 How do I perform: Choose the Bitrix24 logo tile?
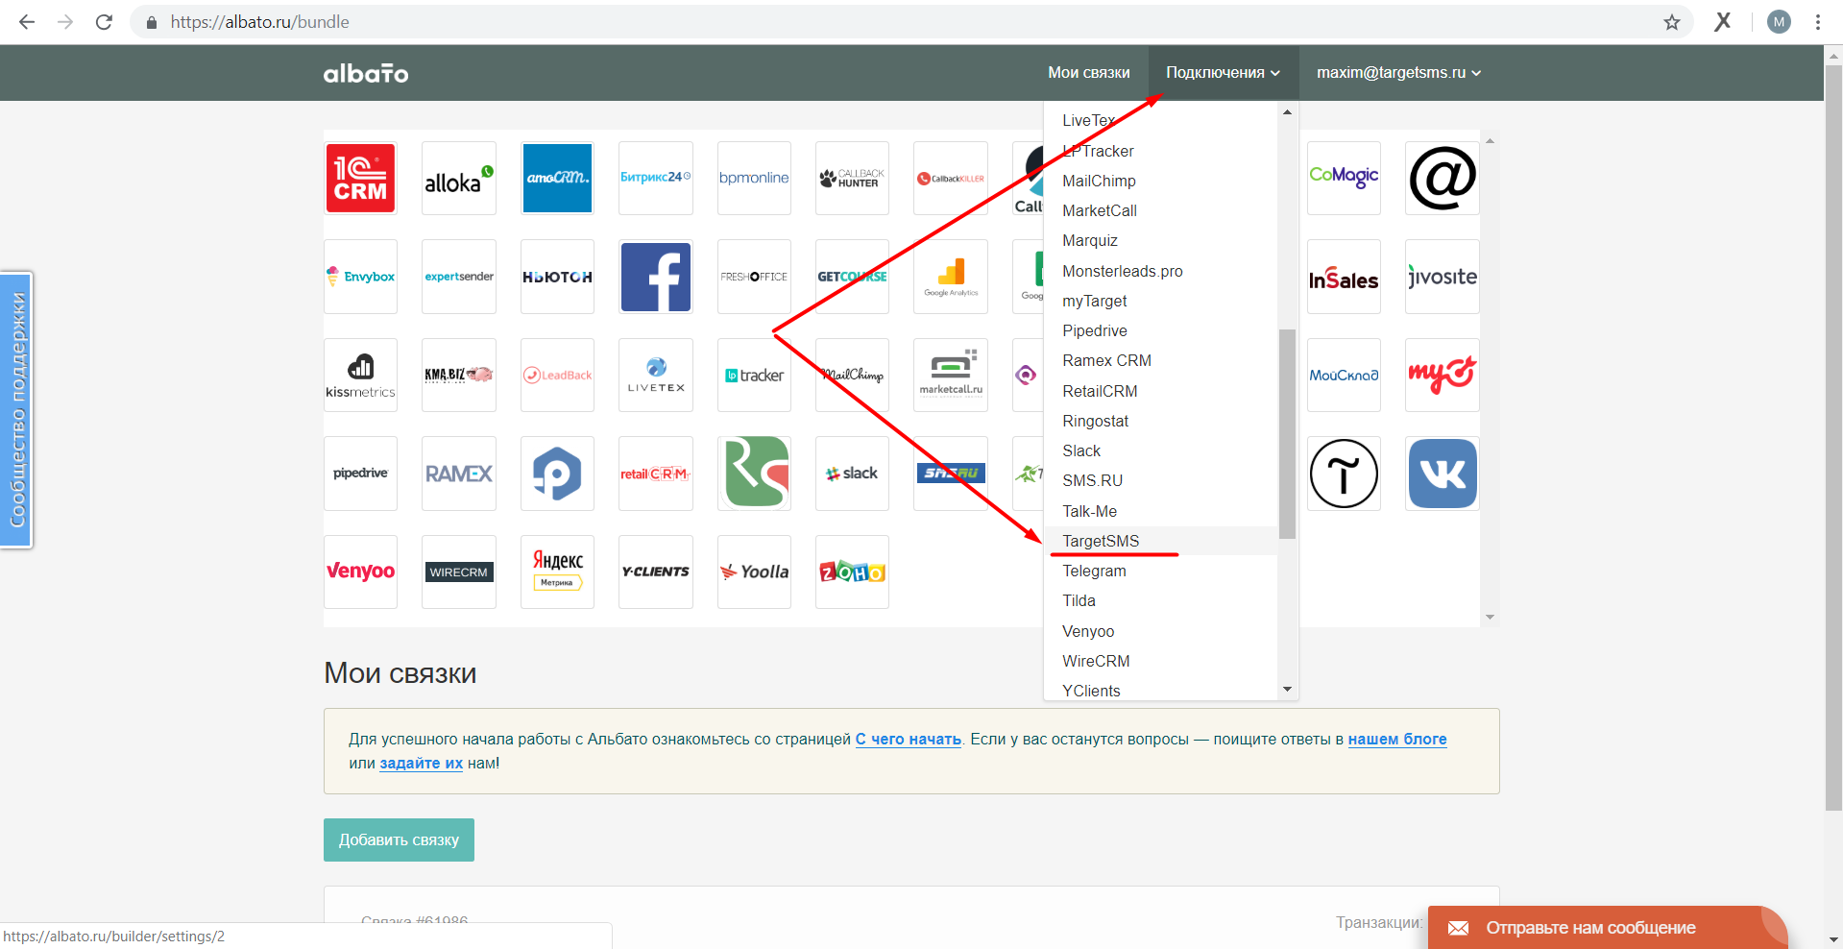(656, 178)
